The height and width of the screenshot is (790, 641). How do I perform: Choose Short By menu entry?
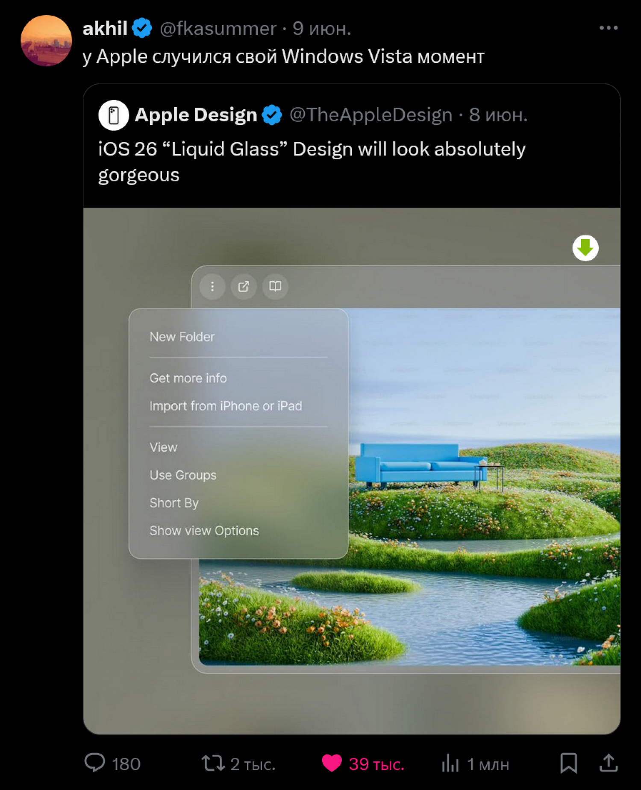tap(174, 503)
